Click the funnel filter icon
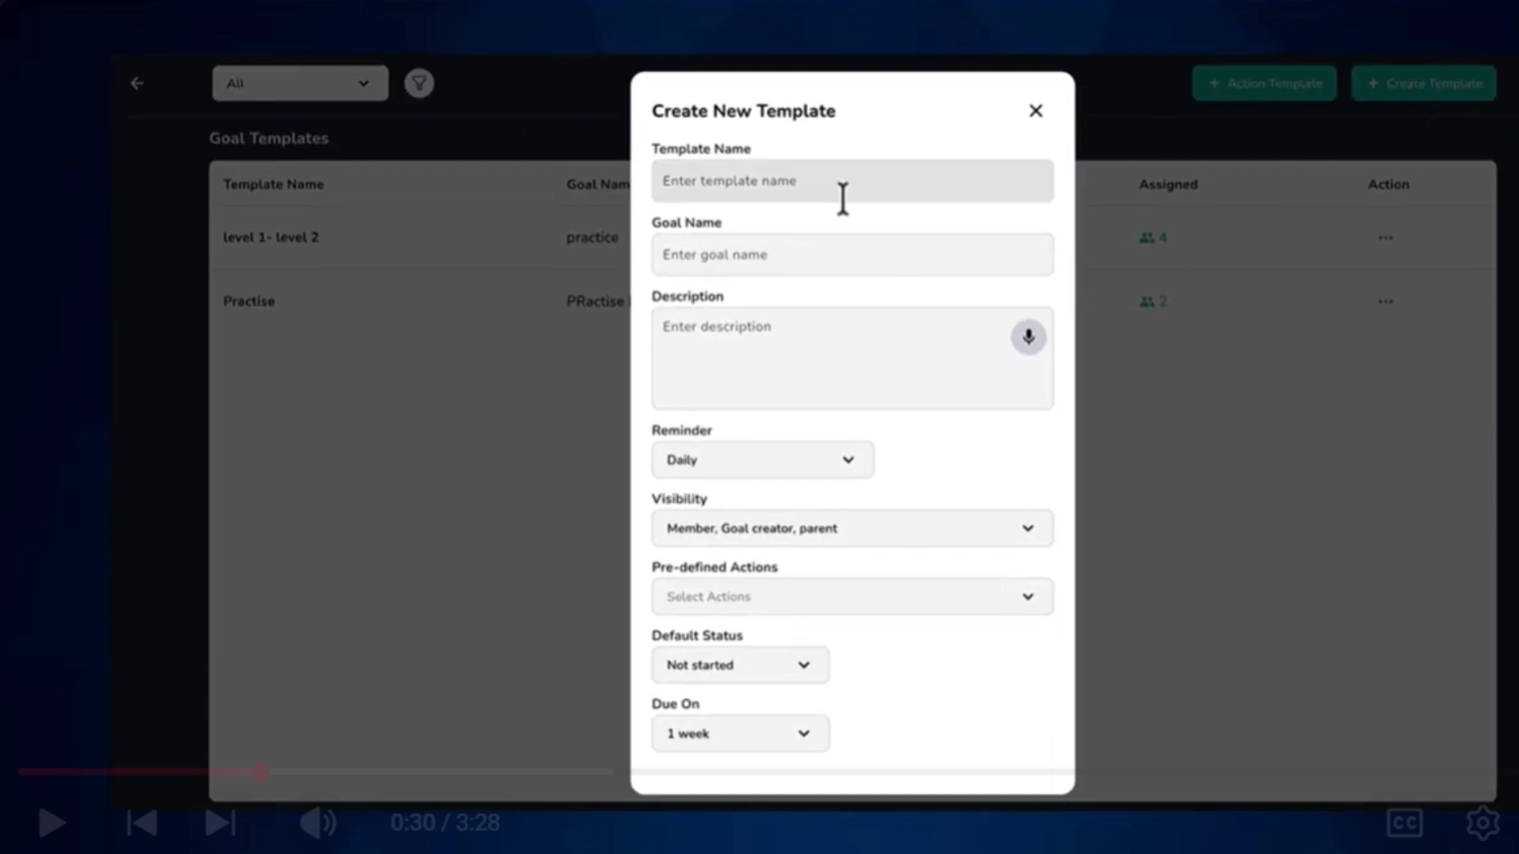1519x854 pixels. point(419,83)
